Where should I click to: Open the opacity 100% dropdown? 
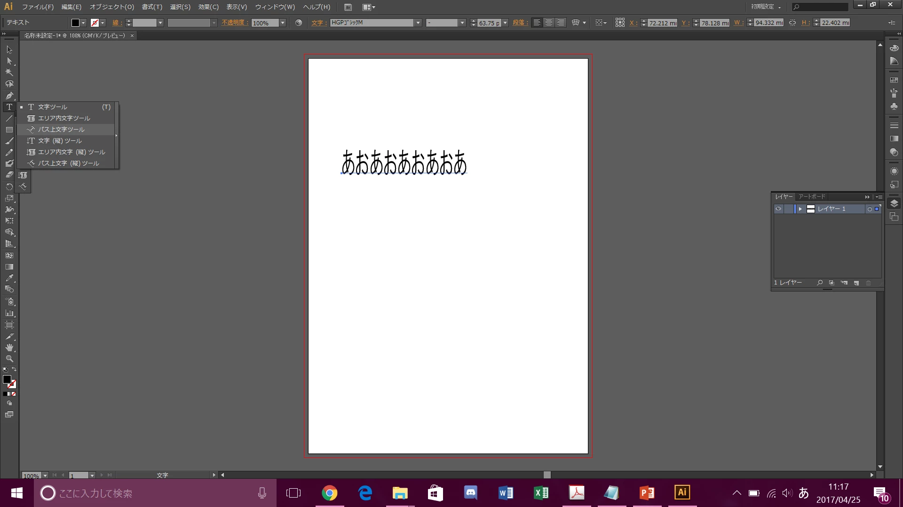coord(283,23)
